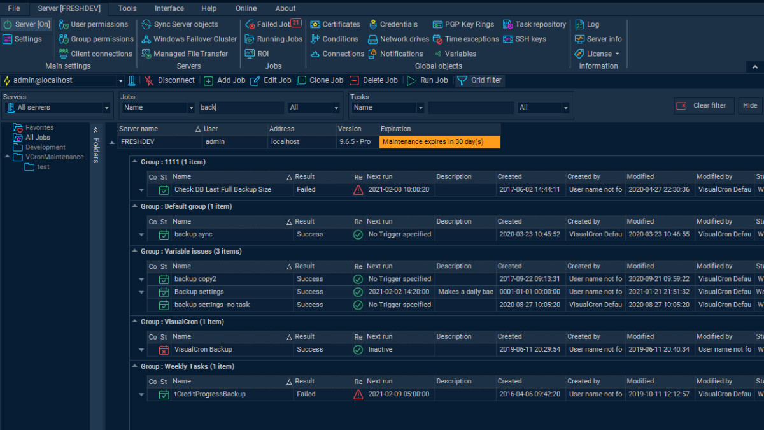Open the All servers dropdown

click(106, 108)
